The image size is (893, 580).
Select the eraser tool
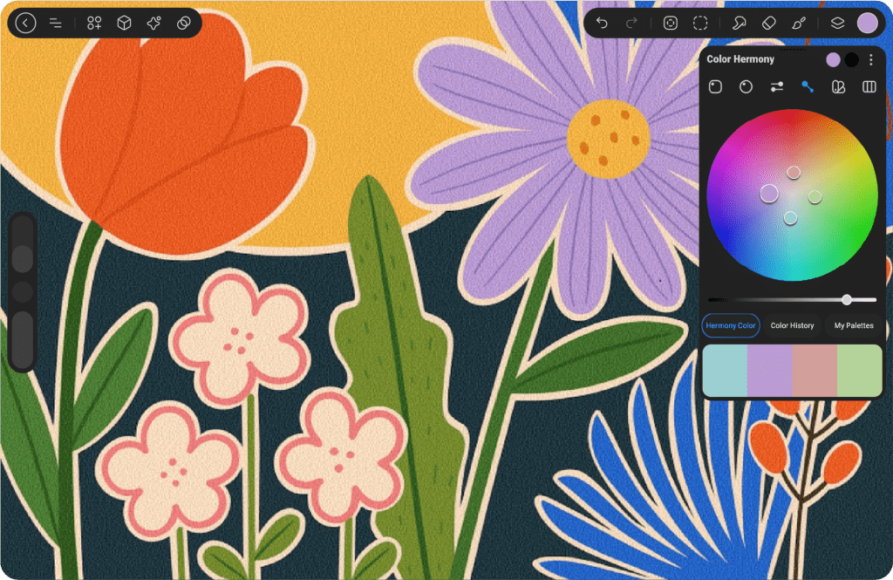pos(768,24)
